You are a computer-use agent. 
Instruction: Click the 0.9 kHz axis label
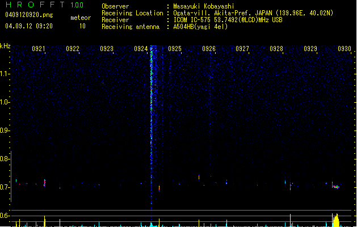tap(5, 131)
